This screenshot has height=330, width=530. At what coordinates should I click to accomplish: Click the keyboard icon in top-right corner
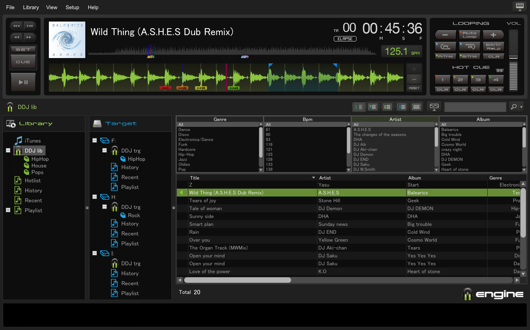coord(519,7)
